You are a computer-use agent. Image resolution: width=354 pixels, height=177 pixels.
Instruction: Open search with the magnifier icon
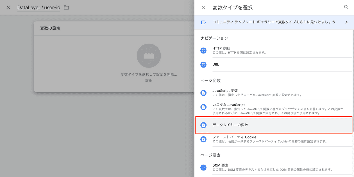346,7
